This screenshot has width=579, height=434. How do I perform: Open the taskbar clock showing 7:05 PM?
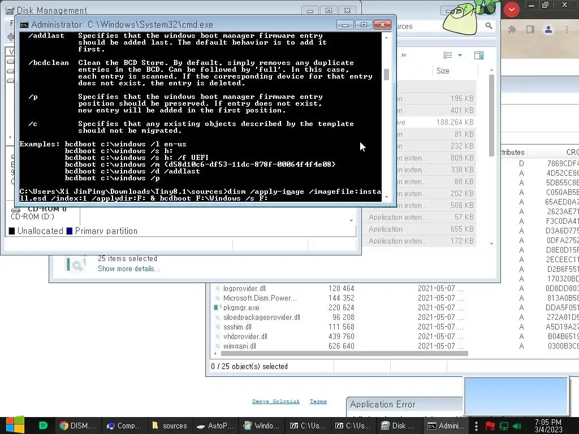pos(548,426)
